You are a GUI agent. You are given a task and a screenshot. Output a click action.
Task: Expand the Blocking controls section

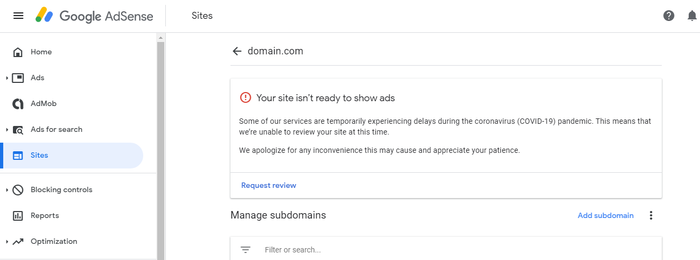[7, 190]
